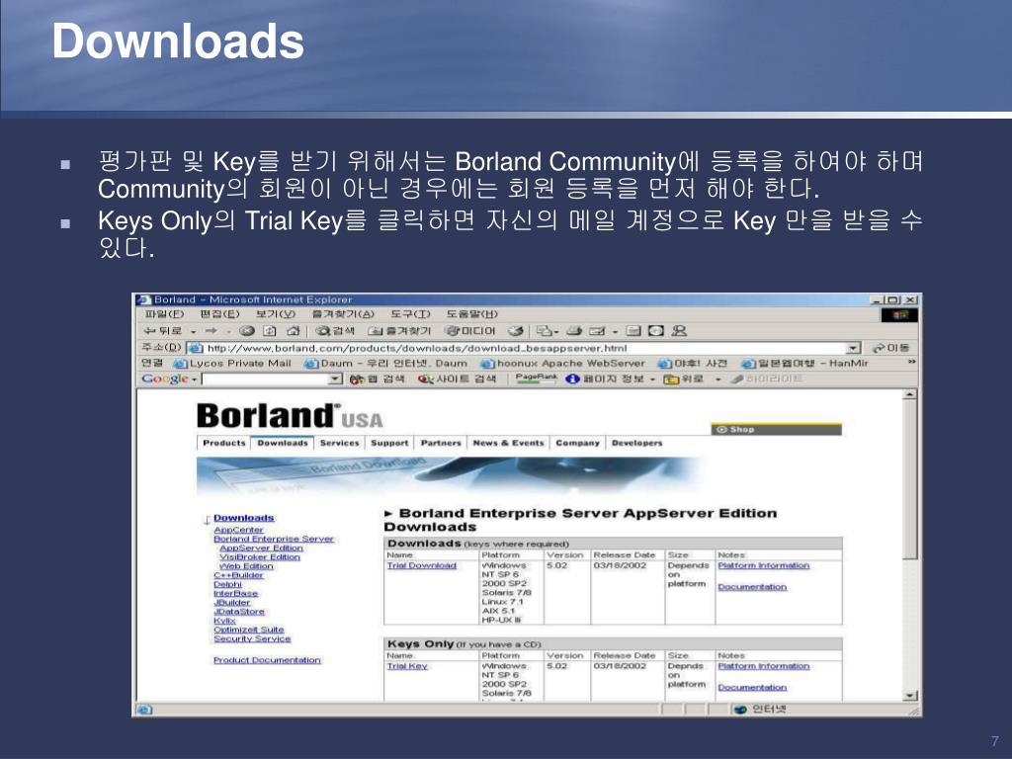
Task: Click the VisiBroker Edition sidebar link
Action: [x=260, y=557]
